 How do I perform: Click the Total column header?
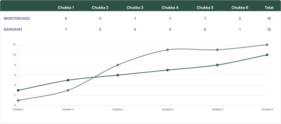pyautogui.click(x=269, y=7)
